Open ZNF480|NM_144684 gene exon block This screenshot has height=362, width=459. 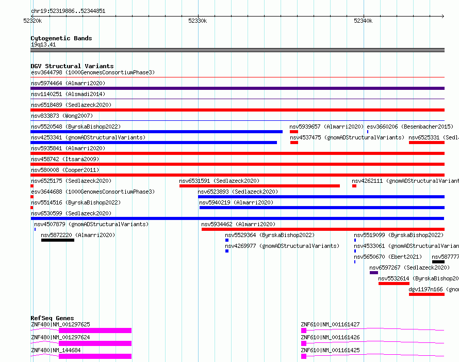(95, 356)
